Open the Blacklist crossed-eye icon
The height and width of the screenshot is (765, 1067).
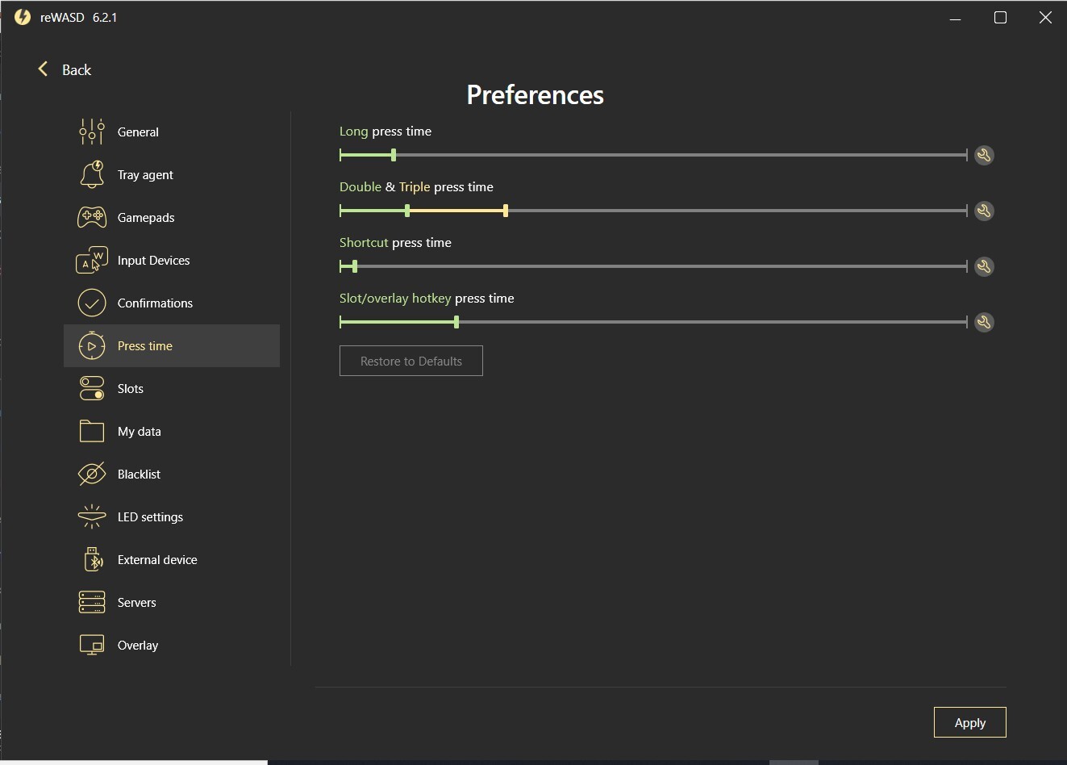(x=92, y=474)
